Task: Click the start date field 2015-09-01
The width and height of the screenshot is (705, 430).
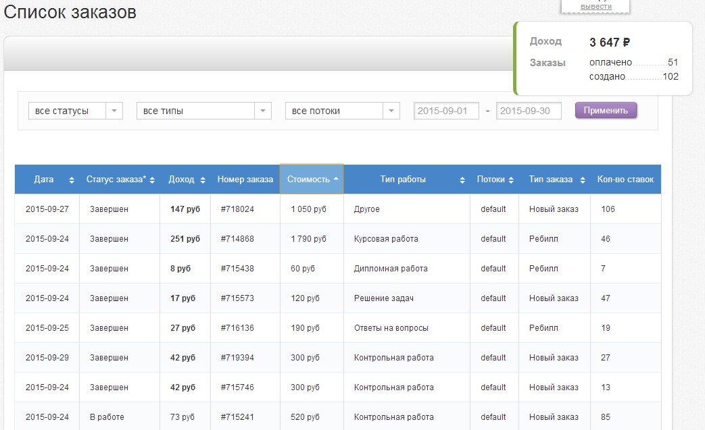Action: click(447, 111)
